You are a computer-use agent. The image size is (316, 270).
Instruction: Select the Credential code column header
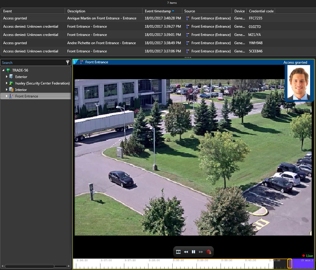tap(261, 11)
